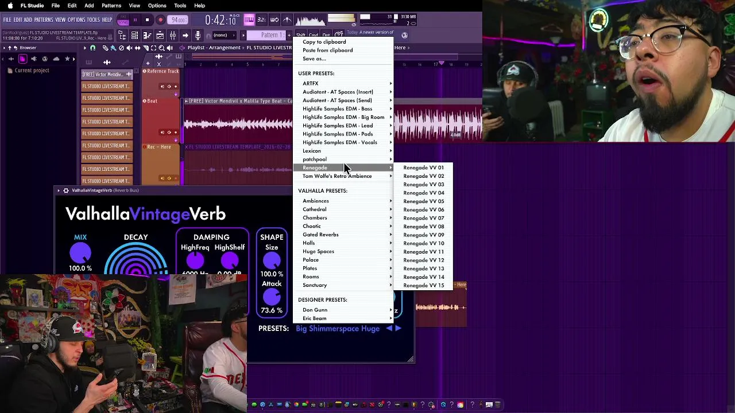Pause playback using the pause button
The image size is (735, 413).
pyautogui.click(x=135, y=20)
